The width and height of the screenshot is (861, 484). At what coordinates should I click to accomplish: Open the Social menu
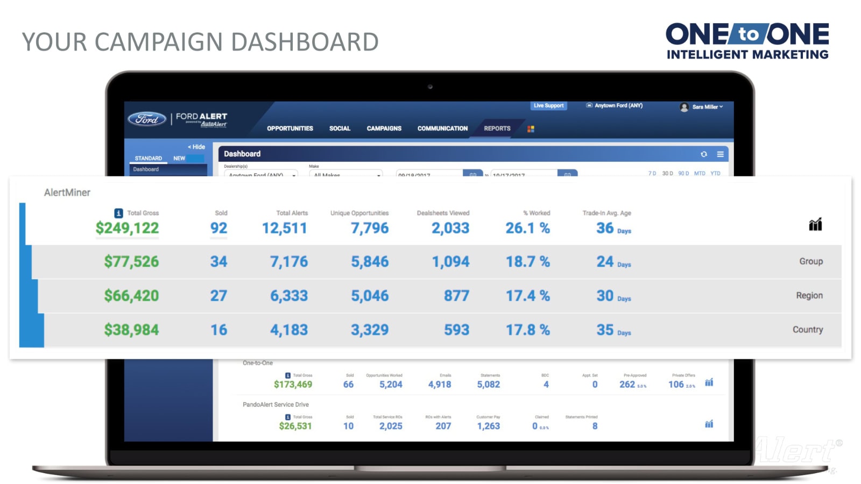340,129
